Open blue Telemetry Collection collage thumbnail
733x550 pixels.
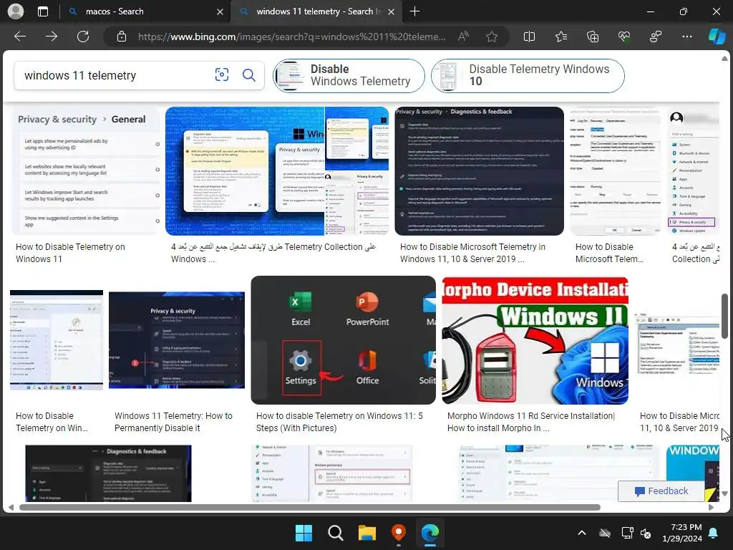pyautogui.click(x=277, y=171)
